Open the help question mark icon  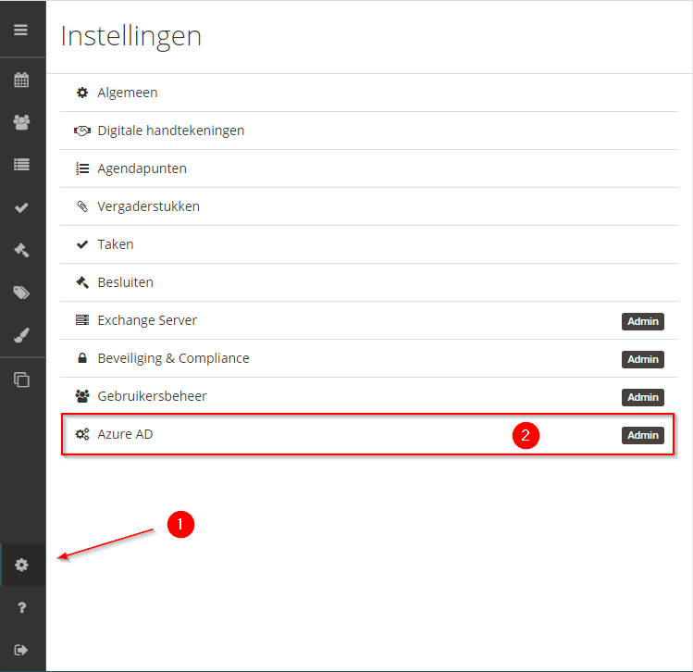coord(21,607)
